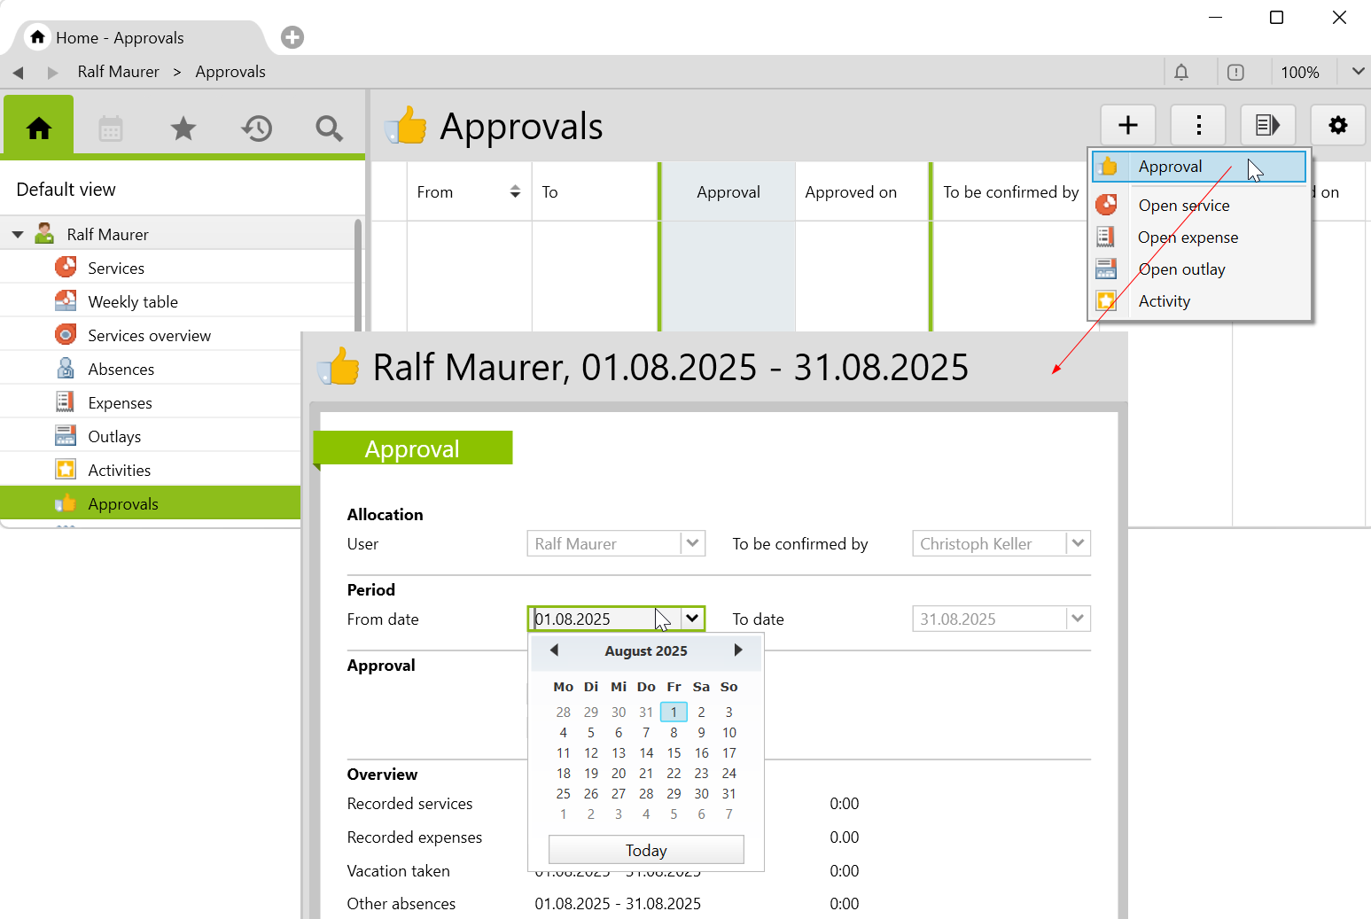Expand the To date dropdown
The height and width of the screenshot is (919, 1371).
tap(1078, 619)
